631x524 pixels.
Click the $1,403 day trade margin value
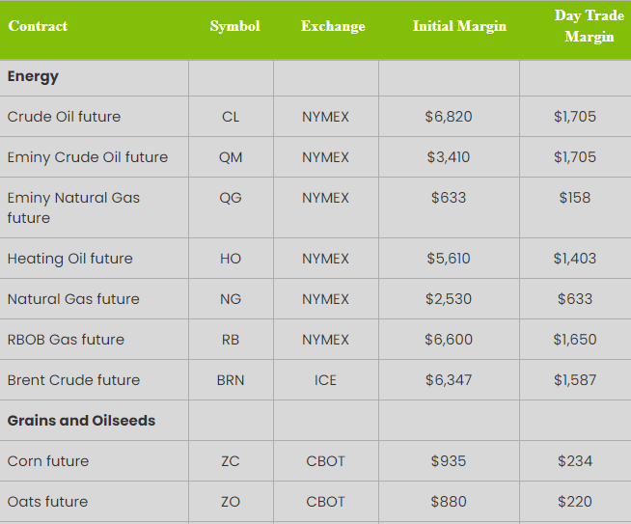click(x=575, y=259)
